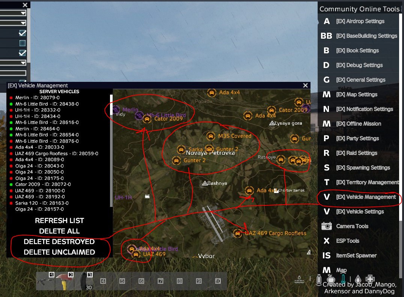Select the hatchet in hotbar slot 2

click(65, 281)
